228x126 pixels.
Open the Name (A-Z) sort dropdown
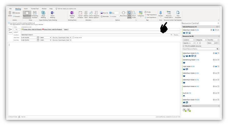coord(213,43)
